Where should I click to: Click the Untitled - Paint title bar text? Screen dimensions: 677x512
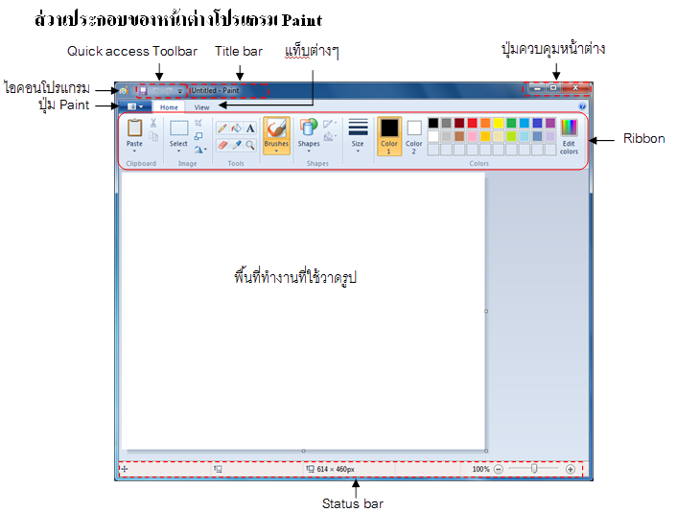click(x=215, y=90)
